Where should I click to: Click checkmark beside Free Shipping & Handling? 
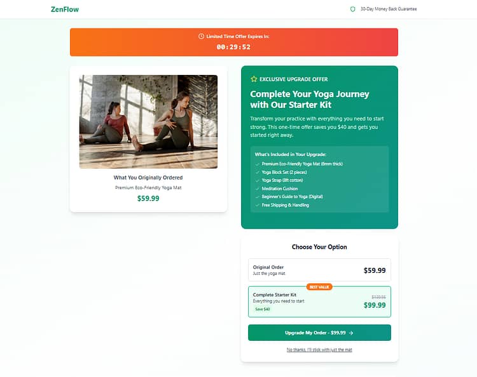click(258, 205)
